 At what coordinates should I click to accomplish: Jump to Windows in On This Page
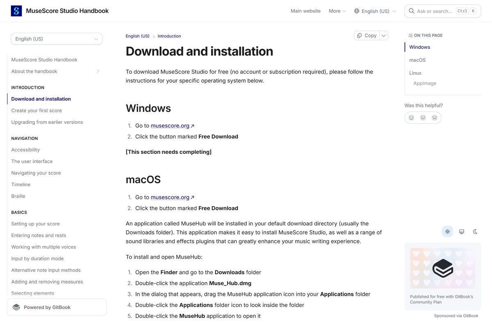click(x=419, y=47)
